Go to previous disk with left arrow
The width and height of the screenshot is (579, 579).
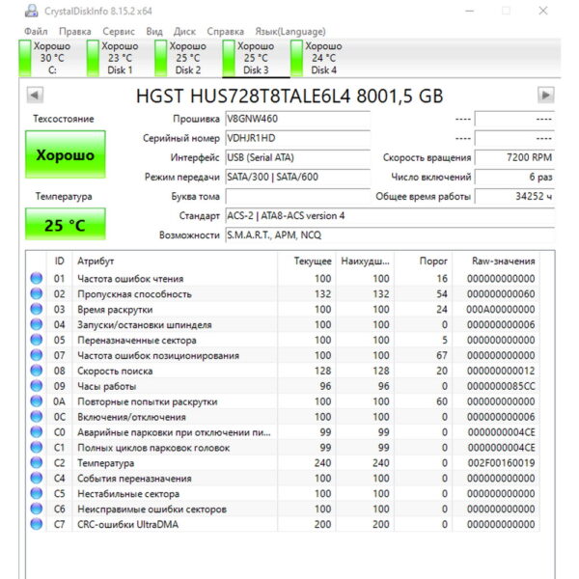click(x=35, y=96)
